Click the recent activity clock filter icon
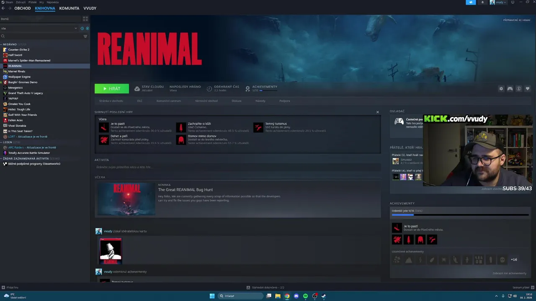Image resolution: width=536 pixels, height=301 pixels. (82, 28)
